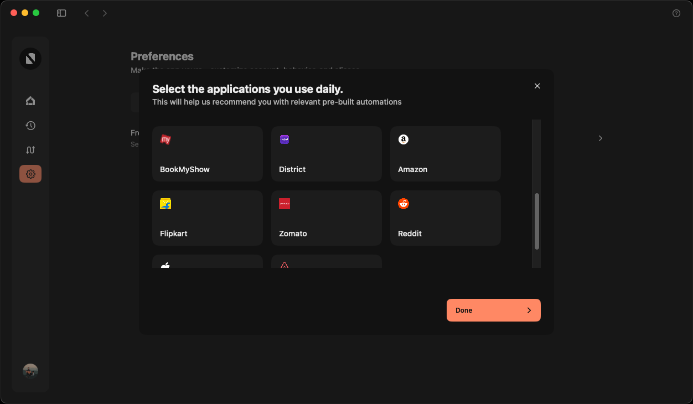Image resolution: width=693 pixels, height=404 pixels.
Task: Close the application selection dialog
Action: (537, 86)
